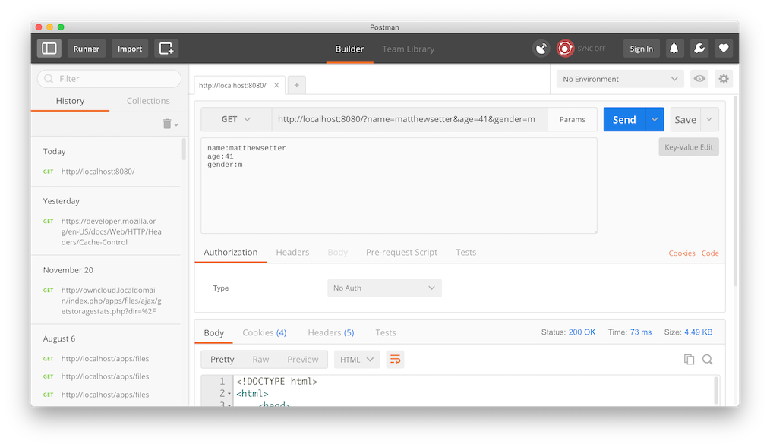Select the Pretty response view
Viewport: 770px width, 447px height.
tap(222, 360)
